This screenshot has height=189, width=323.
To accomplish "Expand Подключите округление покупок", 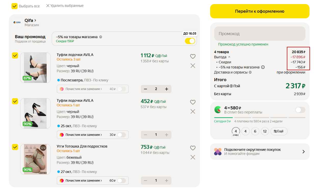I will tap(303, 152).
